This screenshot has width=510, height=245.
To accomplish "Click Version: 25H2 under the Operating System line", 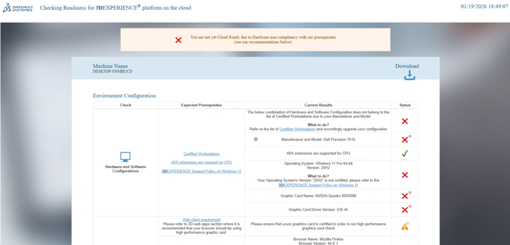I will point(318,168).
